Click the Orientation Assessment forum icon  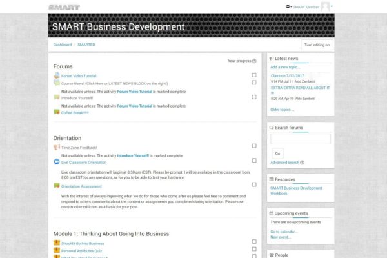[x=57, y=186]
